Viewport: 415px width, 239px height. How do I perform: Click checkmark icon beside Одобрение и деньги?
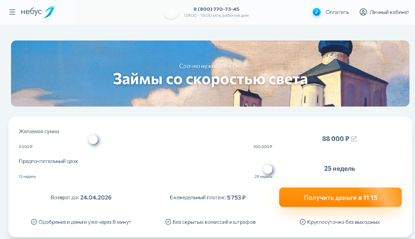(x=34, y=222)
